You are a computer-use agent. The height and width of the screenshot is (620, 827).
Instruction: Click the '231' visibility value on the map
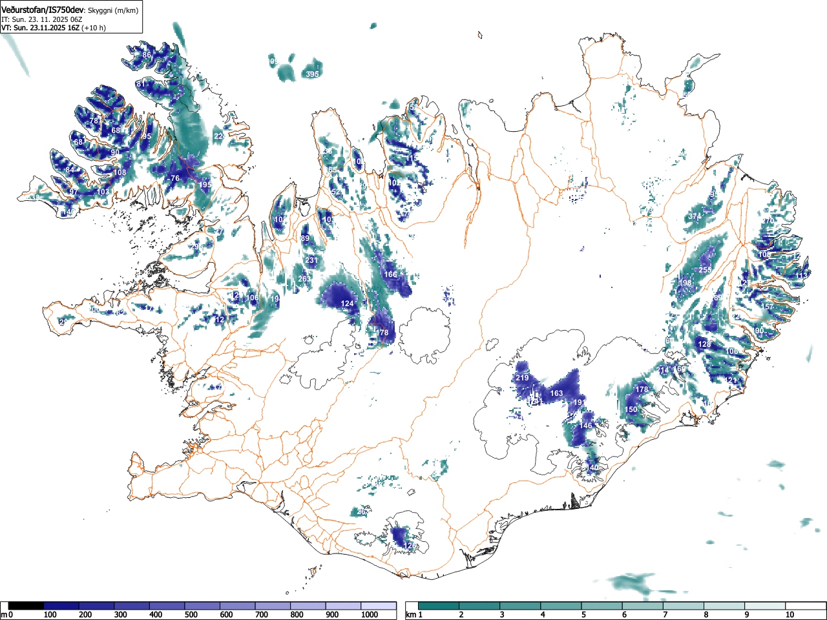tap(312, 260)
